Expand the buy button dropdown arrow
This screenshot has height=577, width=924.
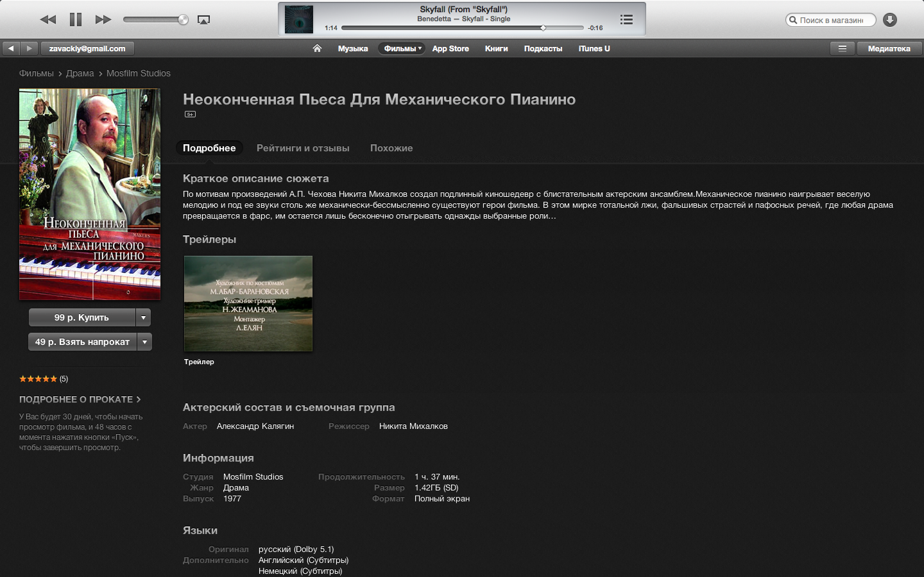point(144,317)
